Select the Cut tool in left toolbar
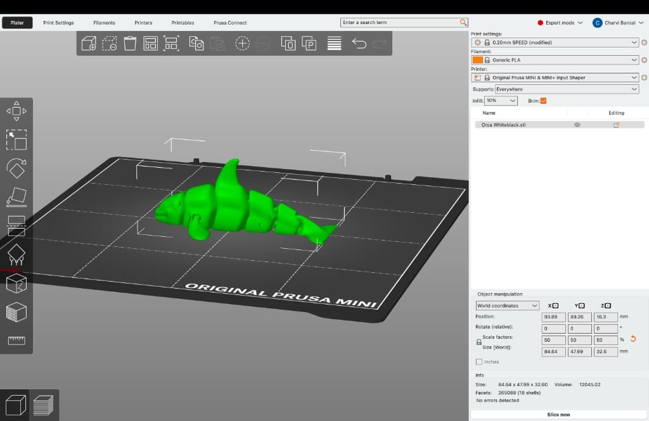The image size is (649, 421). coord(16,226)
